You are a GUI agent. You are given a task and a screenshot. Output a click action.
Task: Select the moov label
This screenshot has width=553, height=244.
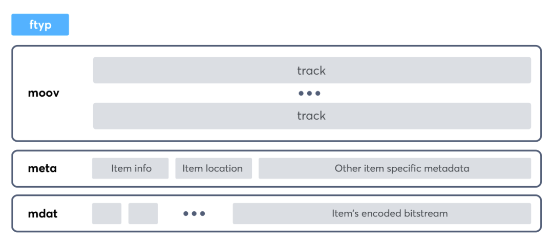(x=44, y=94)
